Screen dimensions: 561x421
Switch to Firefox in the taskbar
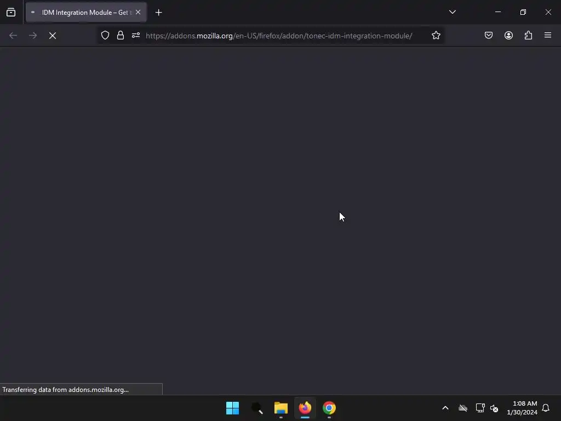305,408
